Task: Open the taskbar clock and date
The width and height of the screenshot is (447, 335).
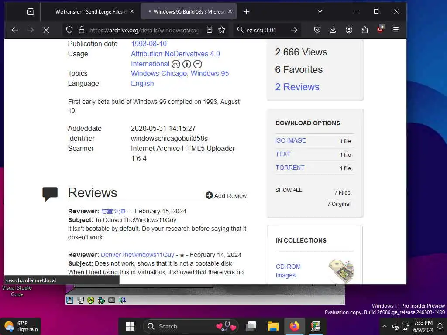Action: pyautogui.click(x=423, y=326)
